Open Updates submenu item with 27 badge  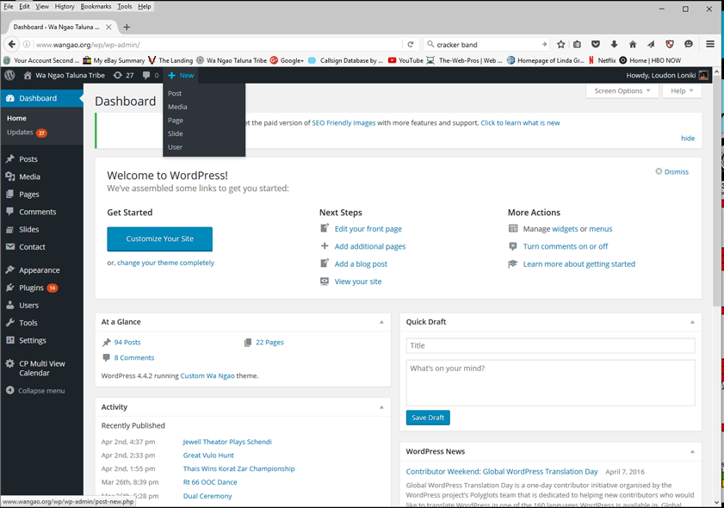27,133
